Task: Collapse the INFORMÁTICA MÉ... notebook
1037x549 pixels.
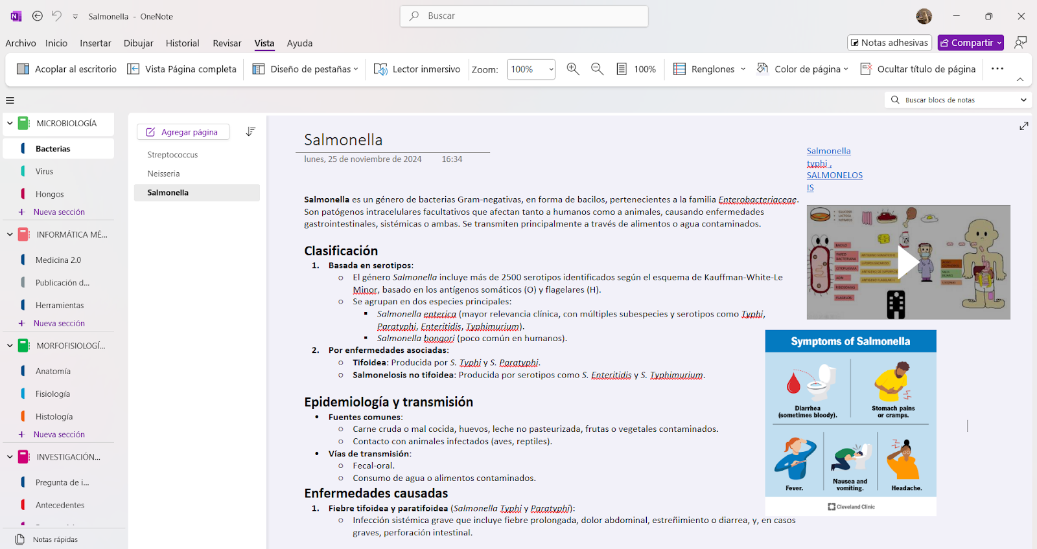Action: click(10, 234)
